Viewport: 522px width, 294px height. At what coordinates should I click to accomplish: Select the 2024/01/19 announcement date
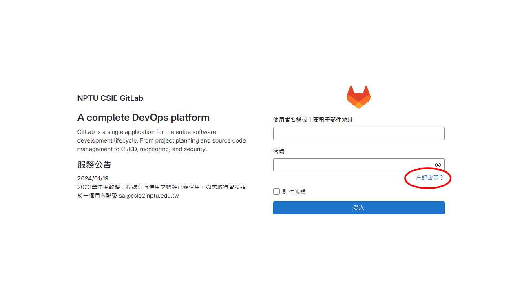(x=93, y=178)
